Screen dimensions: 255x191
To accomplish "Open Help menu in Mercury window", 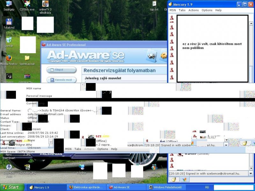I will [x=218, y=10].
